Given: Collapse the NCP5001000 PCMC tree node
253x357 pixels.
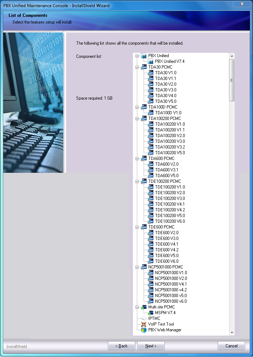Looking at the screenshot, I should pyautogui.click(x=137, y=267).
